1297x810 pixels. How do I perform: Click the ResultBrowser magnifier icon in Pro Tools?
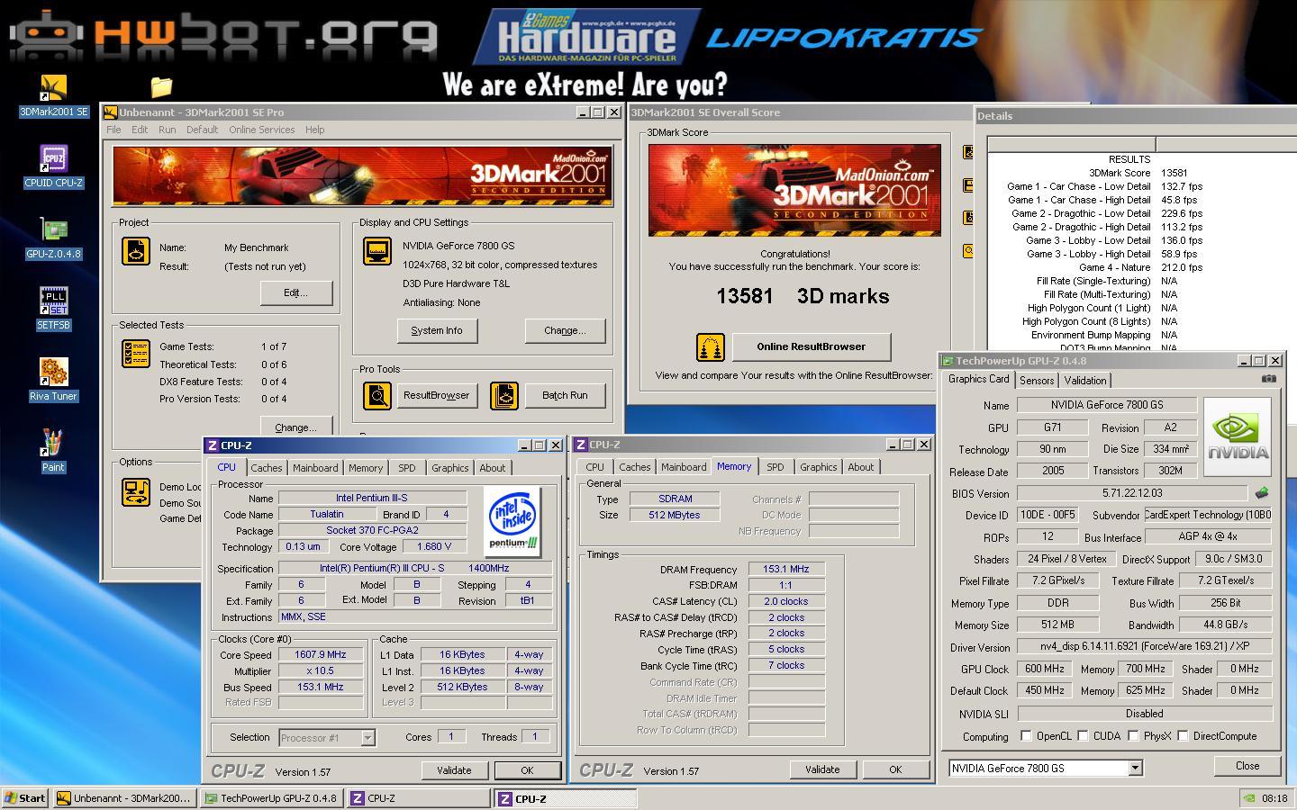point(377,395)
